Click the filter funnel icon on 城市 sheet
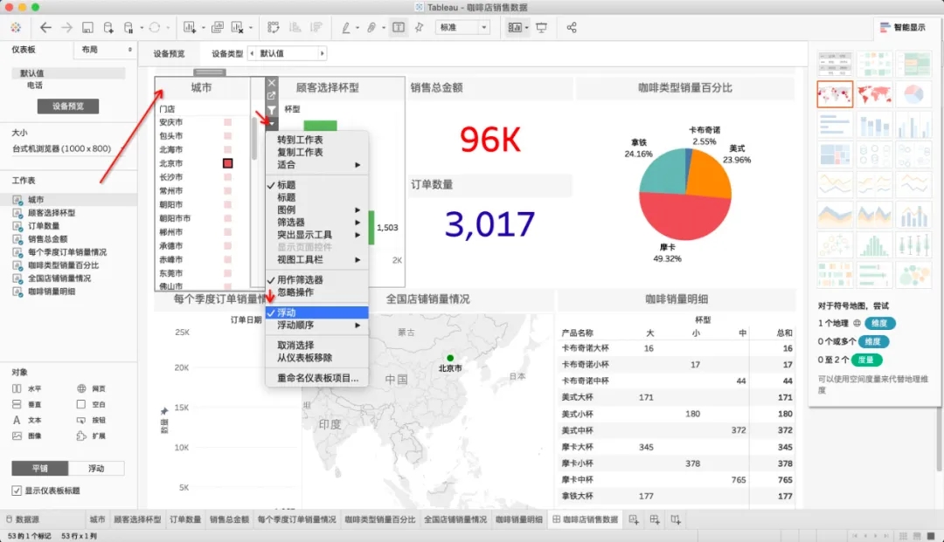Image resolution: width=944 pixels, height=542 pixels. click(x=271, y=110)
